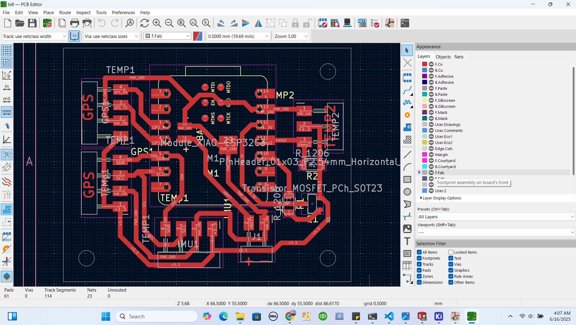Zoom to fit page

tap(181, 23)
